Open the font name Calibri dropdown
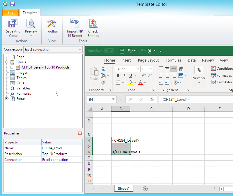Viewport: 233px width, 196px height. coord(137,69)
